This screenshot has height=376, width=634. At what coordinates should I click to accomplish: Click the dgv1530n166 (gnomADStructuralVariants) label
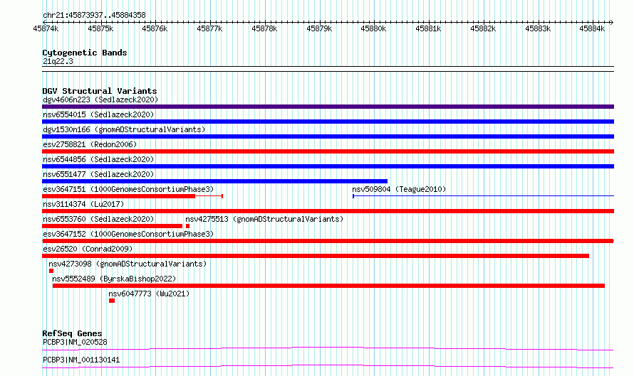coord(124,129)
